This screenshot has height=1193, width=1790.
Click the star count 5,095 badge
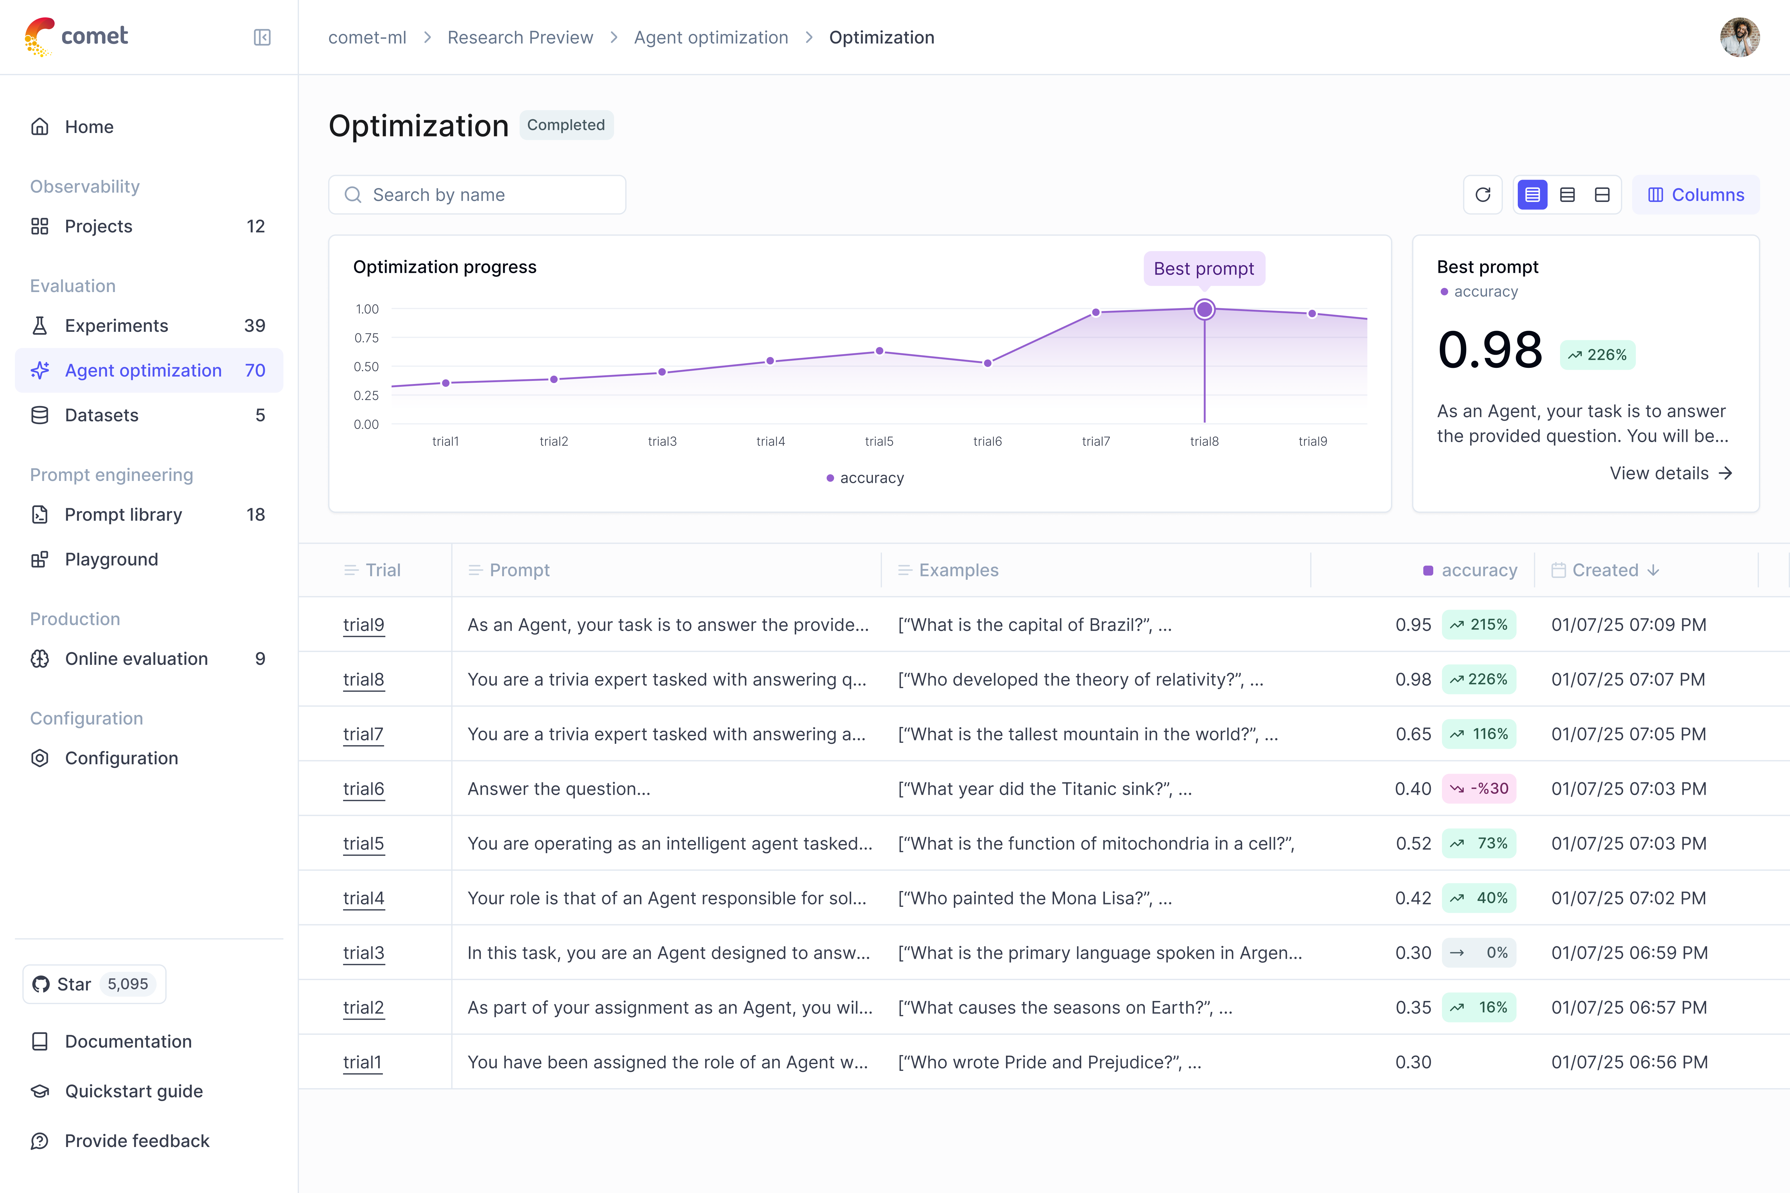coord(128,984)
